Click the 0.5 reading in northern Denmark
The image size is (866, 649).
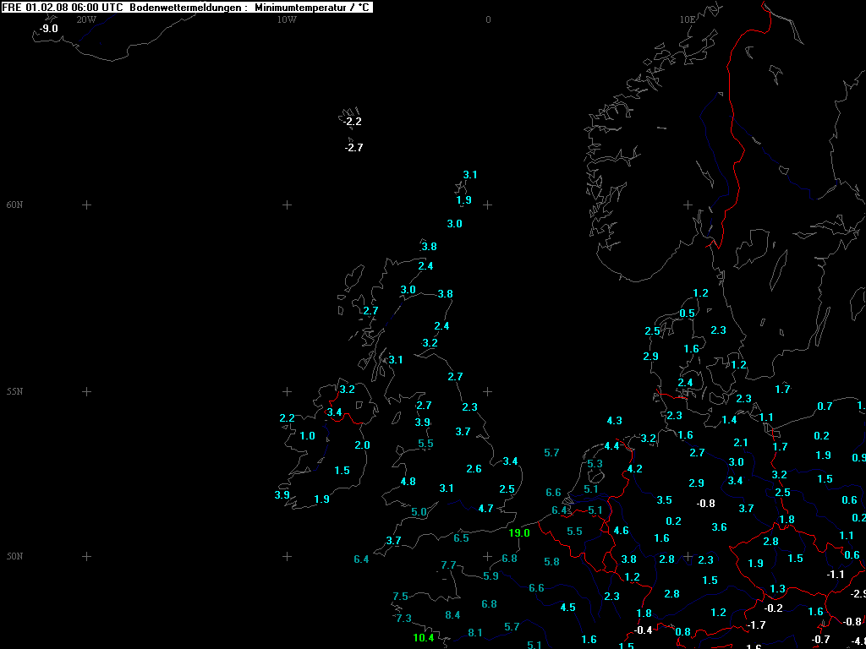(x=687, y=314)
